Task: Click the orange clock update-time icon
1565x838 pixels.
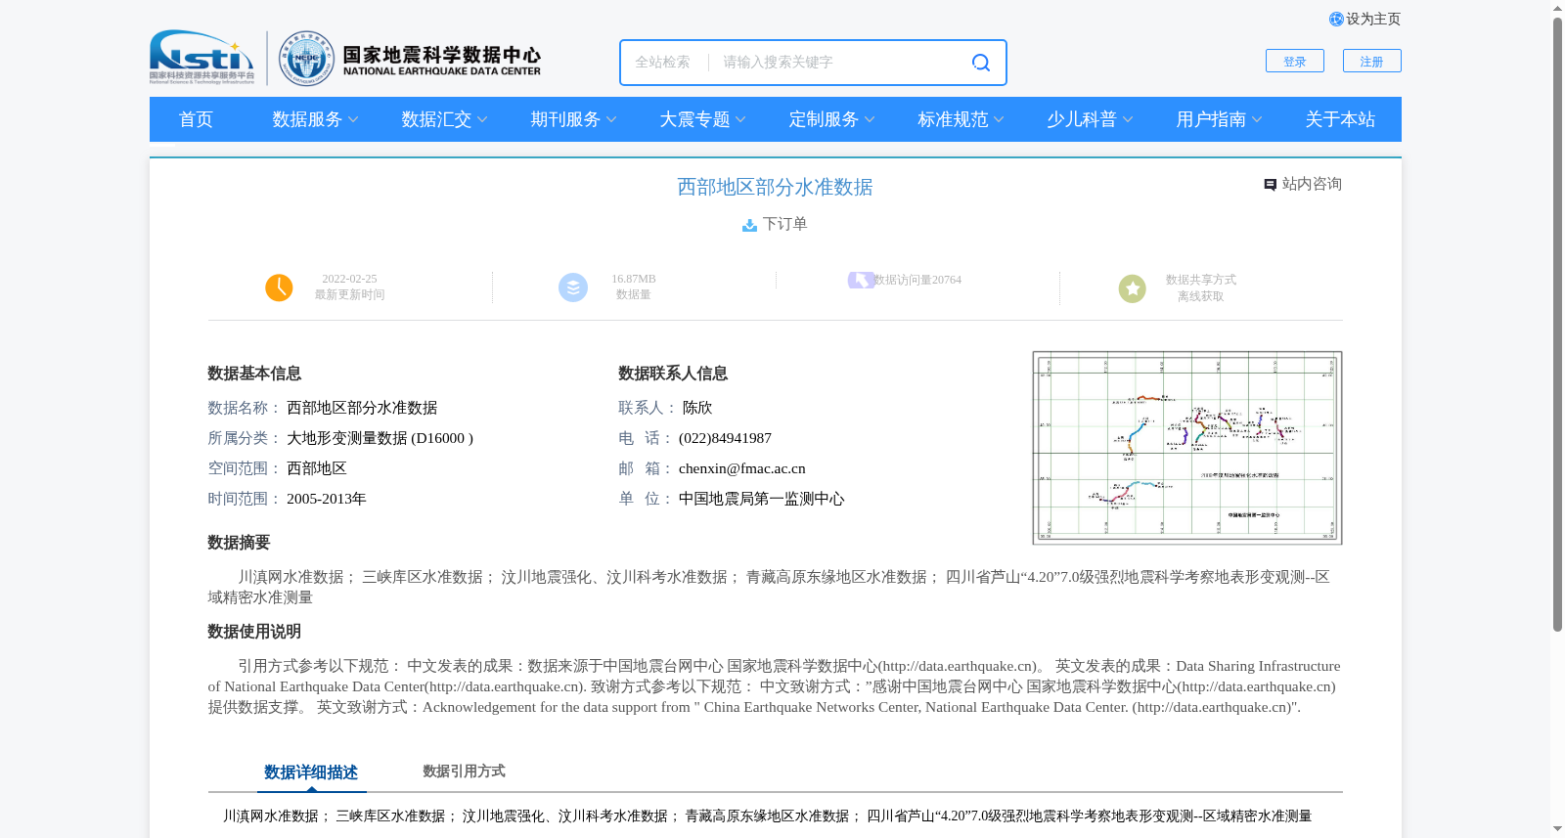Action: pyautogui.click(x=279, y=287)
